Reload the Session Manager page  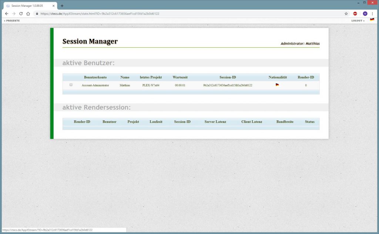[x=21, y=13]
